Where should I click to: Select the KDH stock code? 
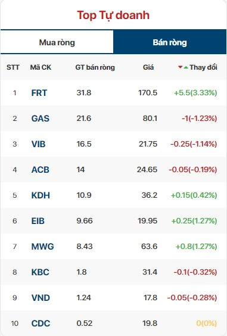[41, 195]
